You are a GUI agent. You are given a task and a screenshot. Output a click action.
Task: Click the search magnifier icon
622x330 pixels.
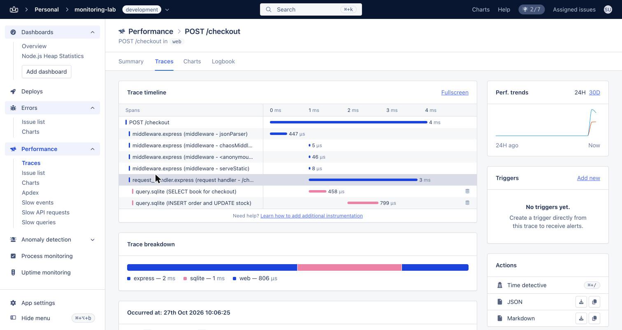pos(269,9)
